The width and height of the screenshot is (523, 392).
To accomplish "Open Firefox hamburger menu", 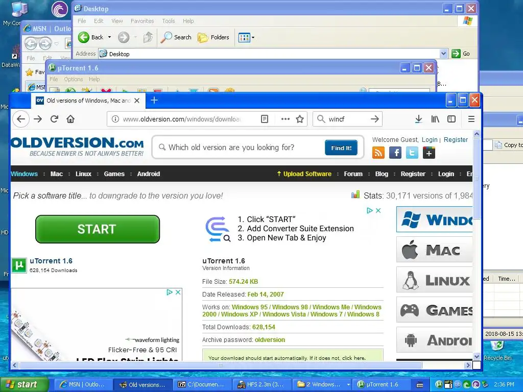I will (x=471, y=119).
